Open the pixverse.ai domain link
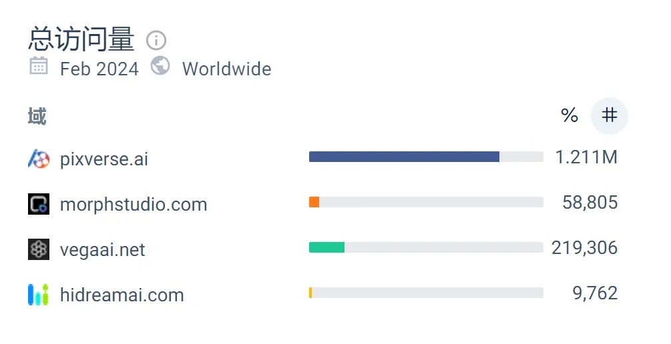The width and height of the screenshot is (671, 344). click(104, 159)
